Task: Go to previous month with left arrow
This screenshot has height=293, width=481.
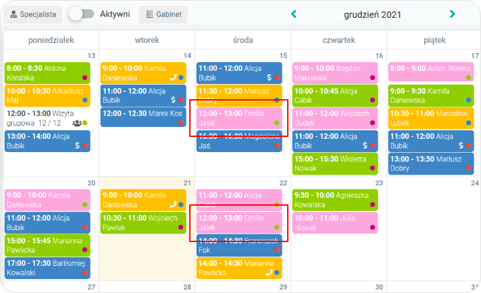Action: (x=294, y=14)
